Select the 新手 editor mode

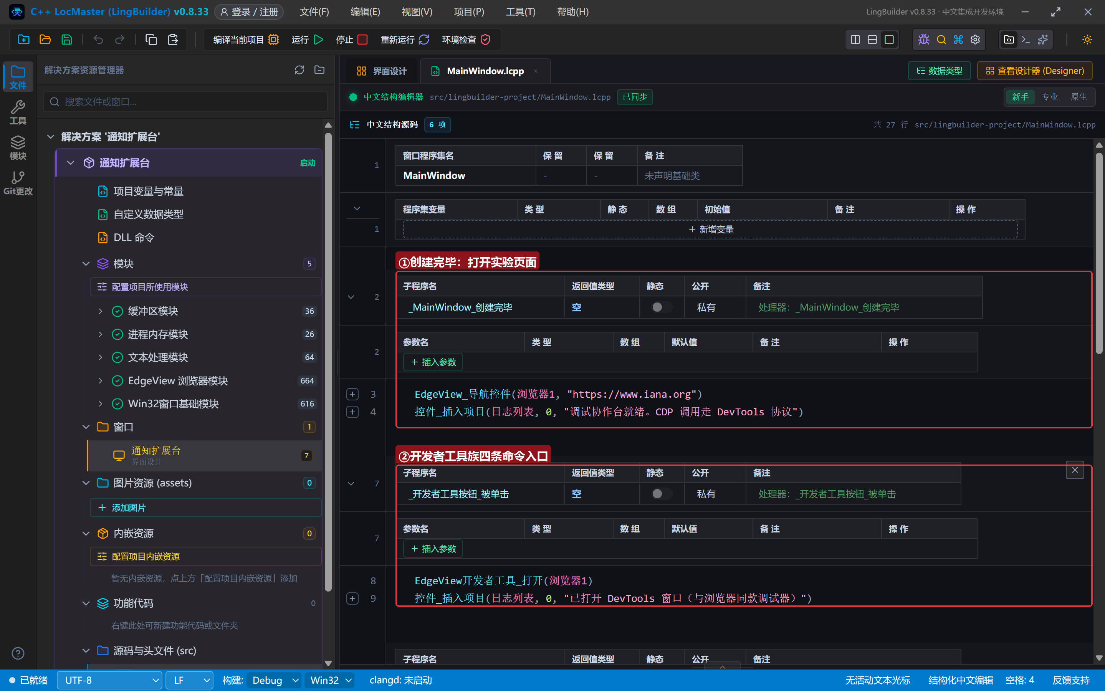(1020, 97)
